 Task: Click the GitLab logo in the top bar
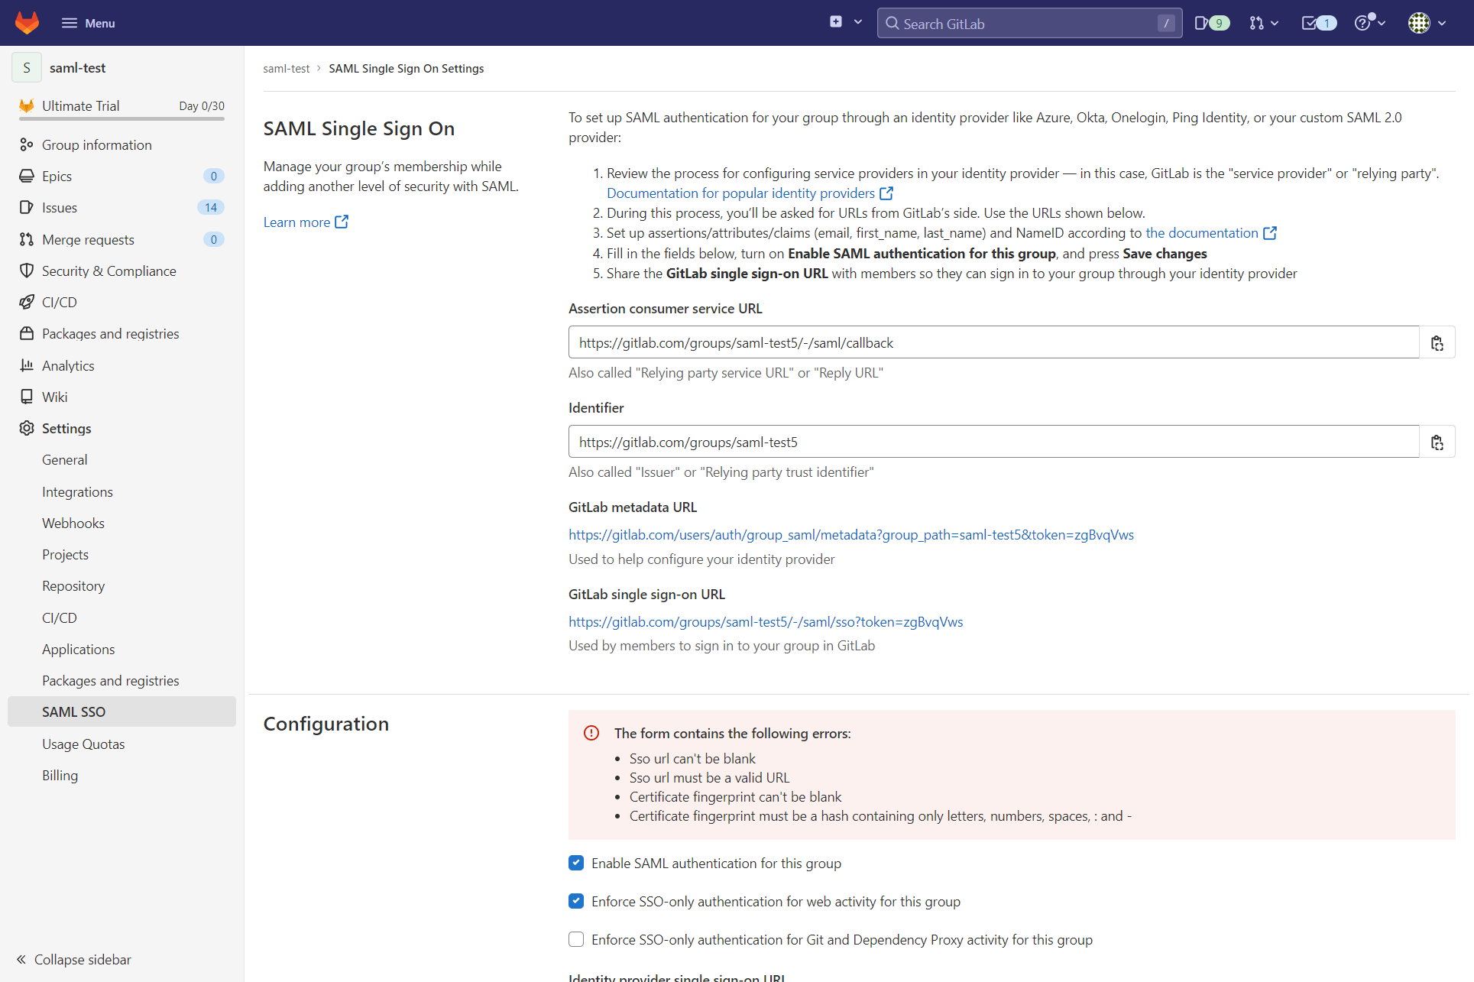(x=26, y=23)
